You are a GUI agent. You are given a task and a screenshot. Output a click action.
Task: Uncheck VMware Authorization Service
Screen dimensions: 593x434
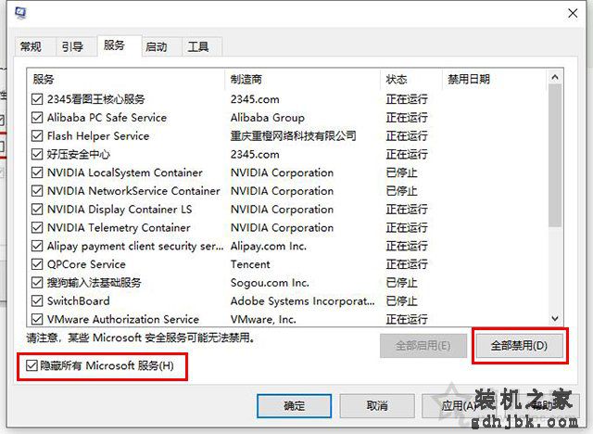37,319
